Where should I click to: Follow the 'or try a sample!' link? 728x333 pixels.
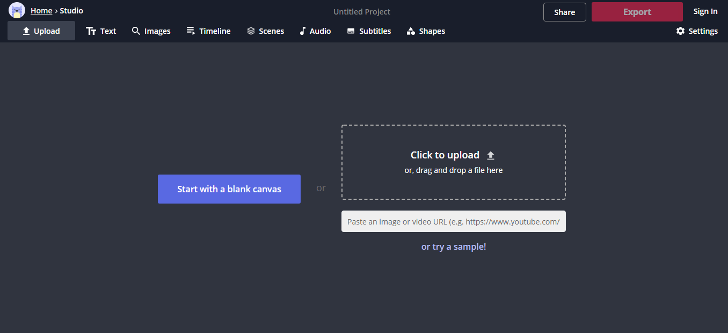point(454,247)
